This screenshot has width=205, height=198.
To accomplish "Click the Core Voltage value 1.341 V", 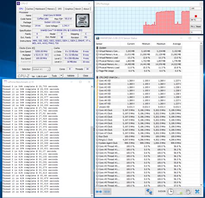I will pos(66,26).
